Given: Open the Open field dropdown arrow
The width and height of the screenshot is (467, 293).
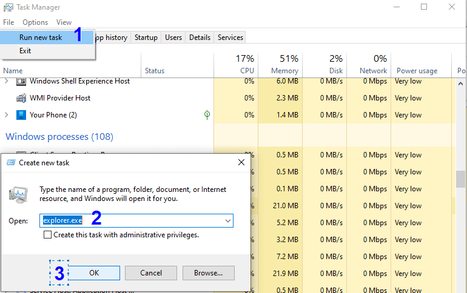Looking at the screenshot, I should [228, 221].
